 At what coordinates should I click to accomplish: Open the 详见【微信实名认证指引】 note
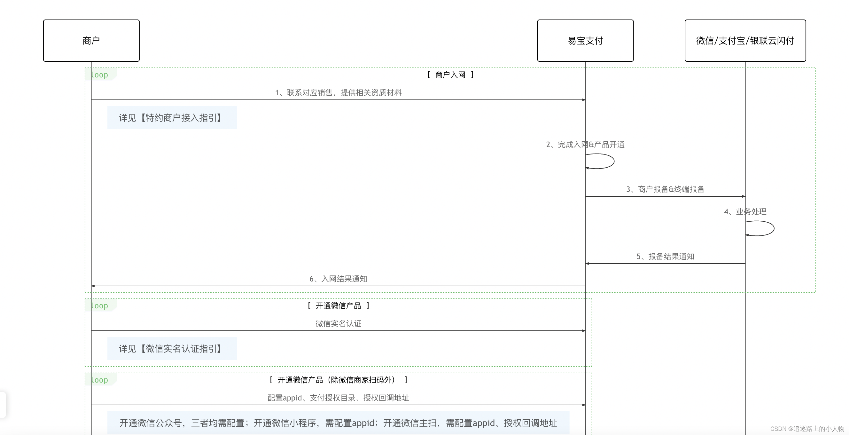coord(172,349)
